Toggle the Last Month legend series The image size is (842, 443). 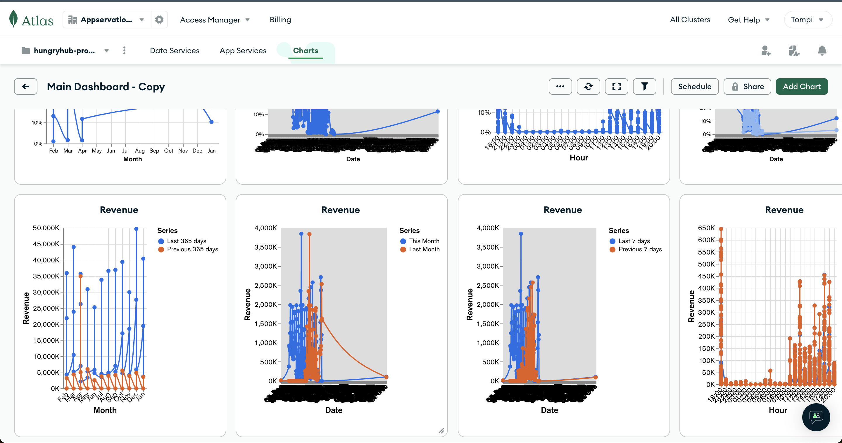[424, 249]
